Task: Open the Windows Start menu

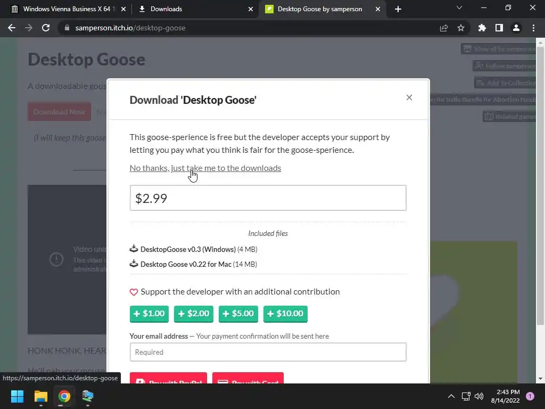Action: click(x=17, y=396)
